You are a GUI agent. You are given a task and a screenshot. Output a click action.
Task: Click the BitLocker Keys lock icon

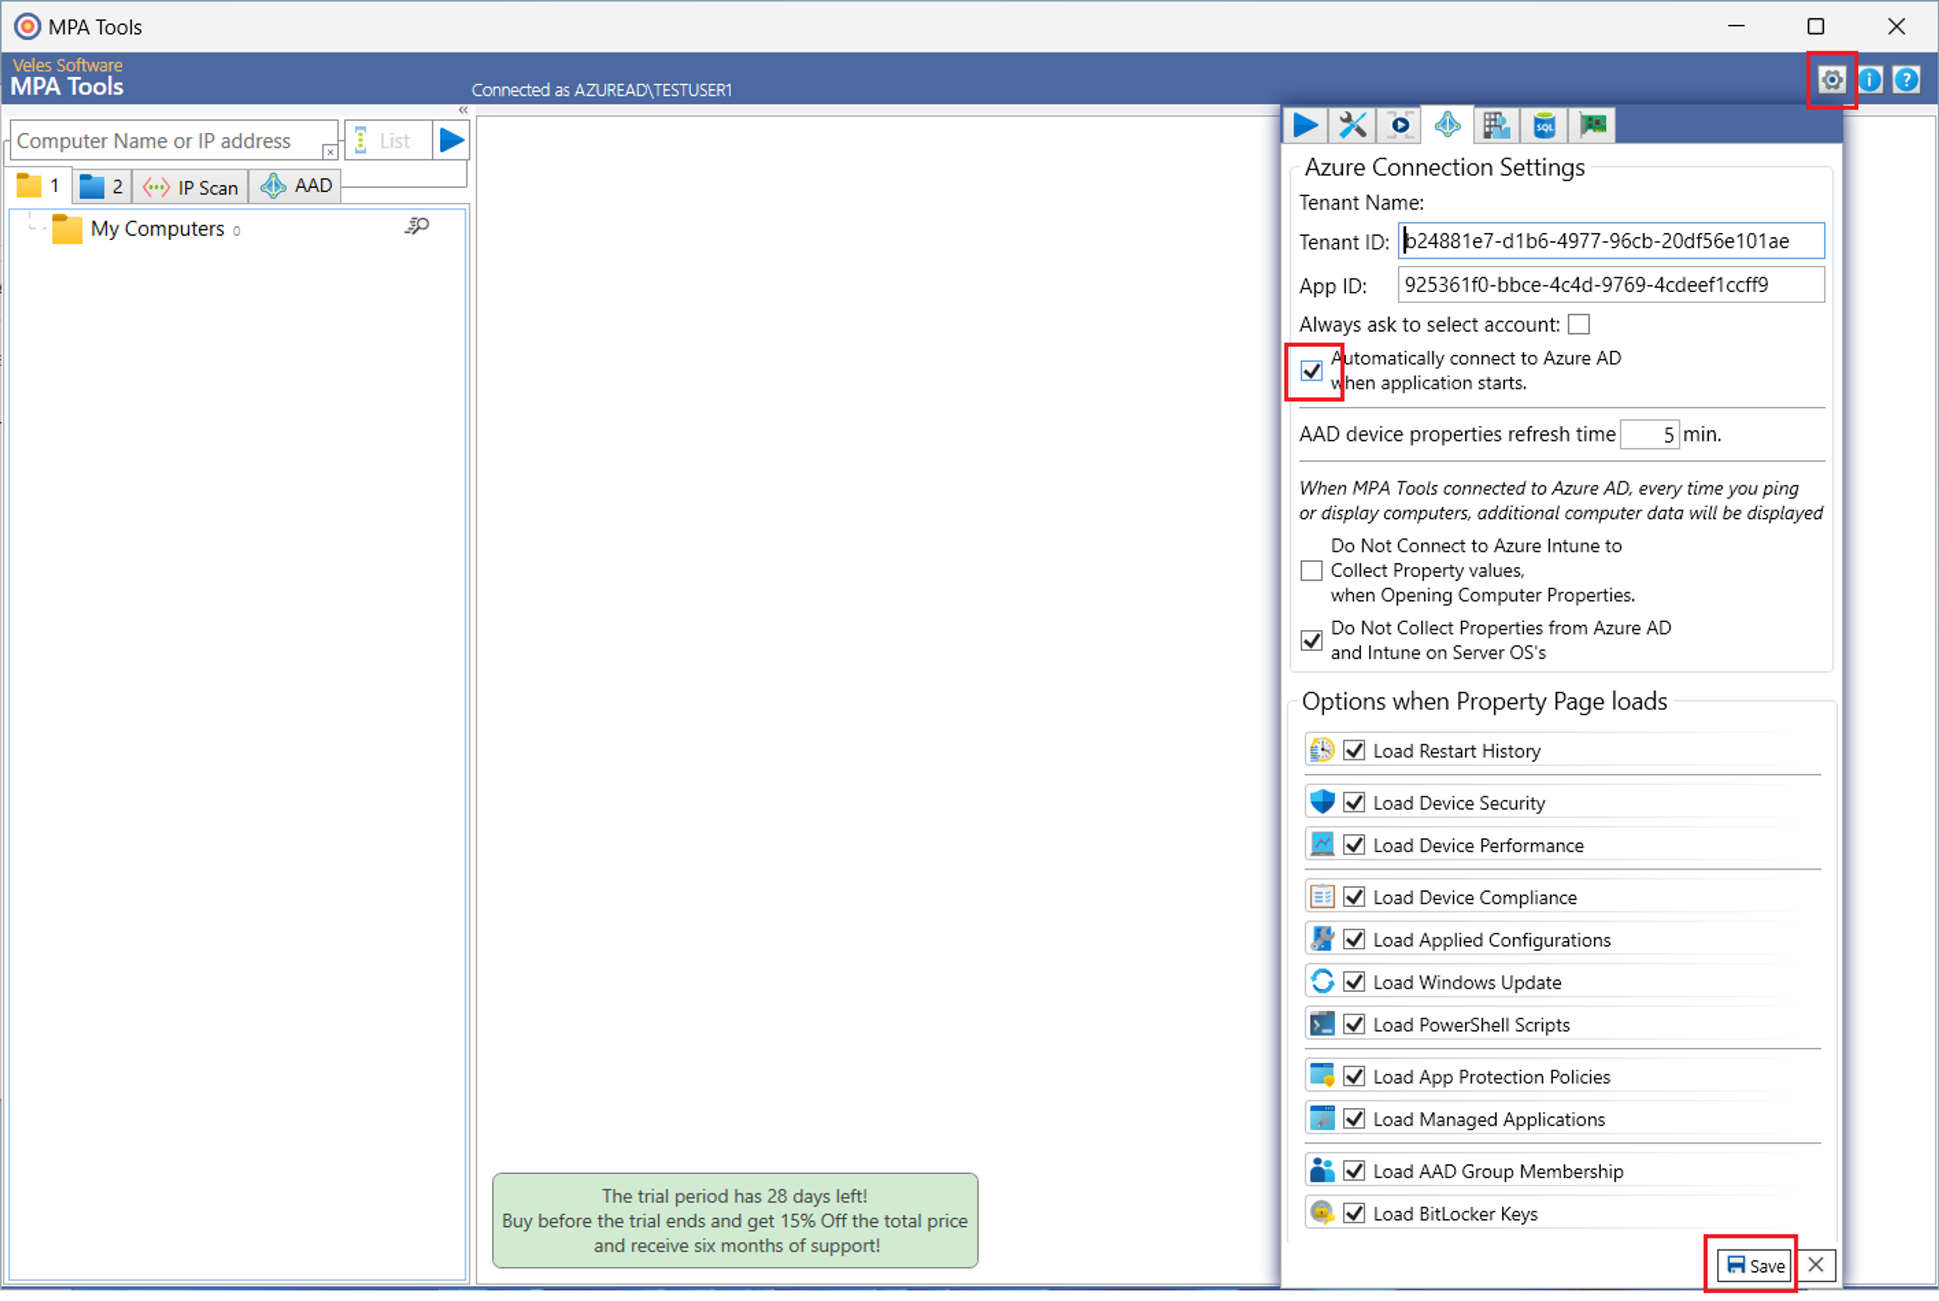1321,1213
